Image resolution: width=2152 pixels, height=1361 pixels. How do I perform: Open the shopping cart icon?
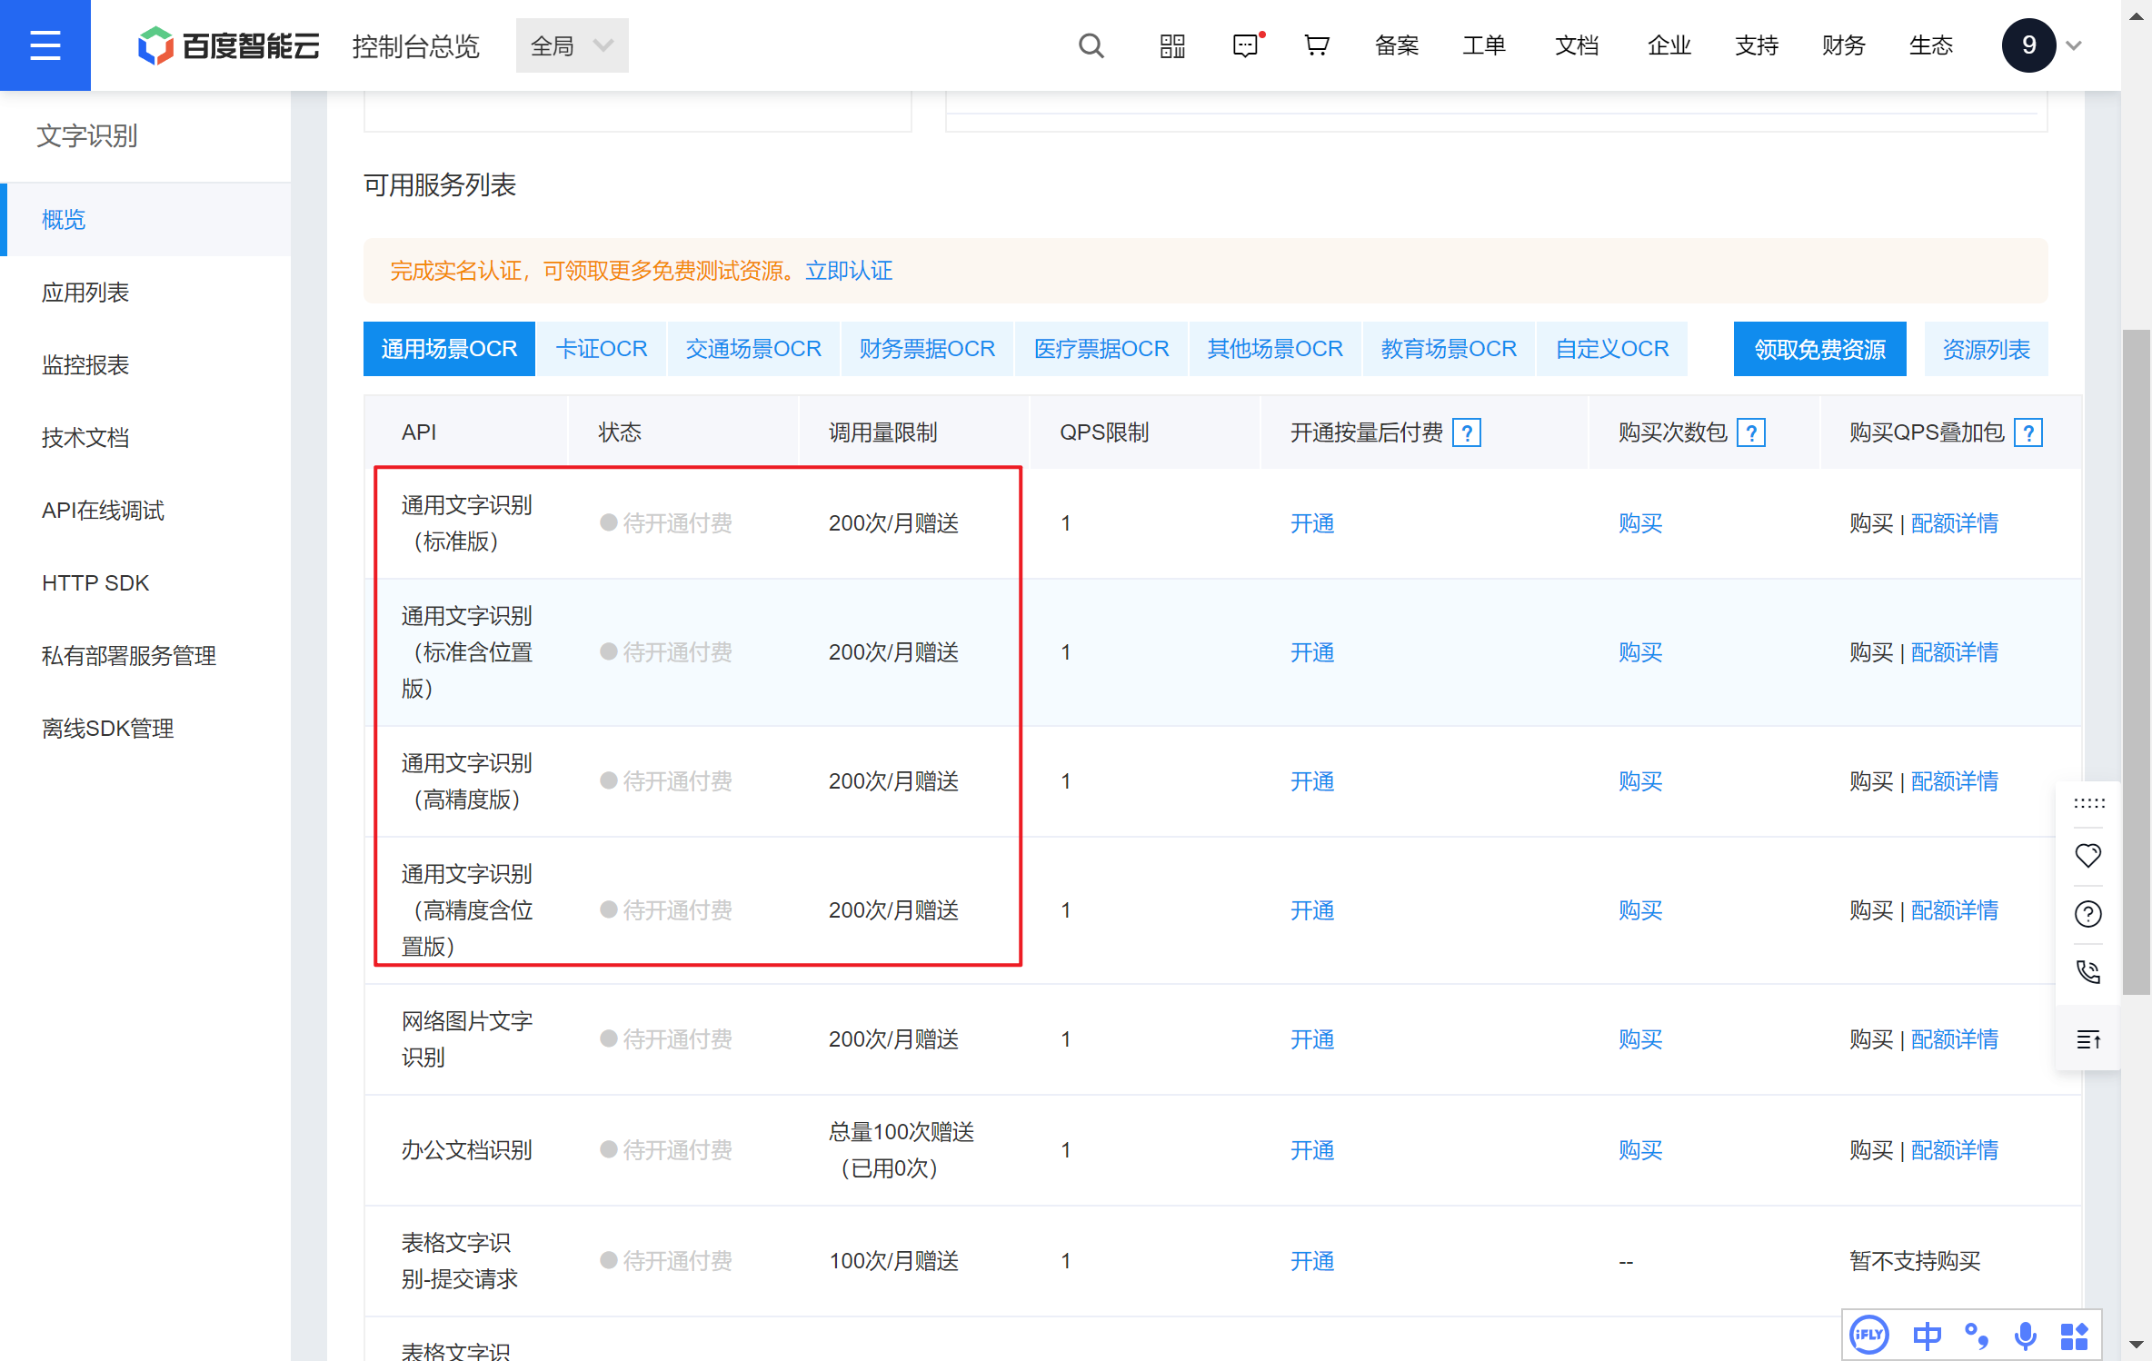pyautogui.click(x=1317, y=45)
